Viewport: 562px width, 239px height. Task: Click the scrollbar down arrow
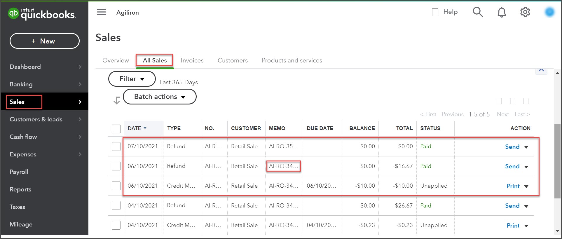[x=557, y=231]
